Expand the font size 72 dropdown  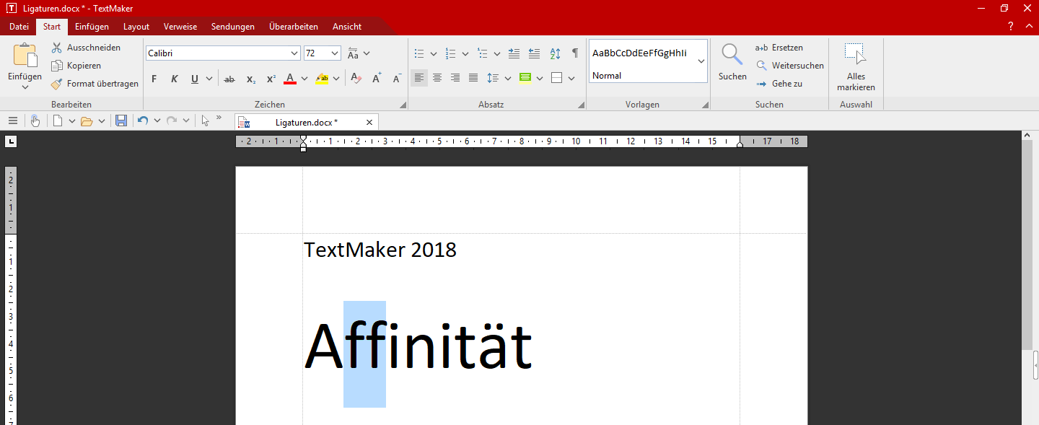pyautogui.click(x=335, y=53)
